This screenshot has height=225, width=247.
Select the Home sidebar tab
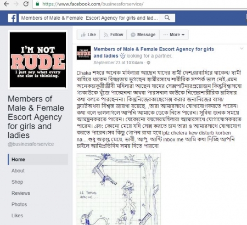tap(38, 159)
